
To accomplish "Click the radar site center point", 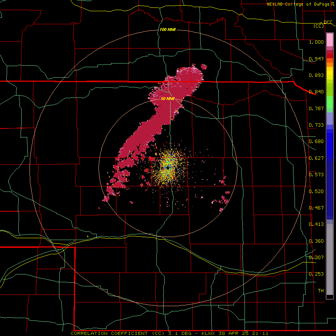I will pos(168,168).
